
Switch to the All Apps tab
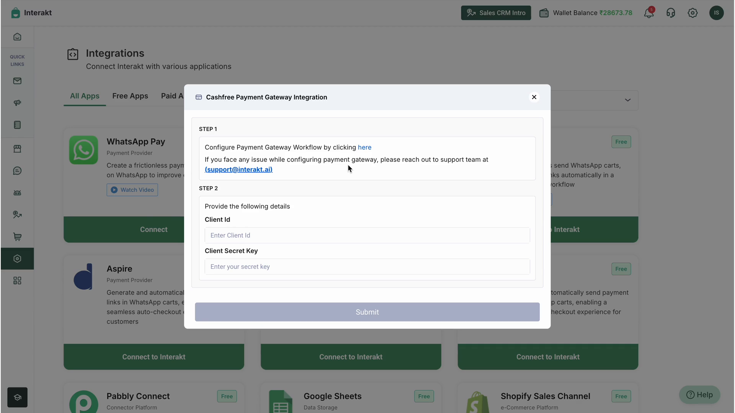point(85,96)
